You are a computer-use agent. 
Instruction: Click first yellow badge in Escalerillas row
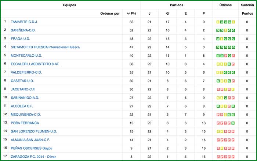[218, 64]
